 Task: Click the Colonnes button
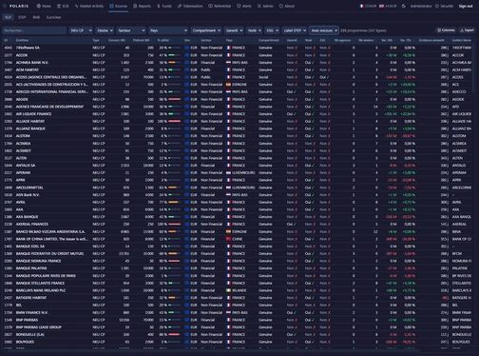point(446,30)
